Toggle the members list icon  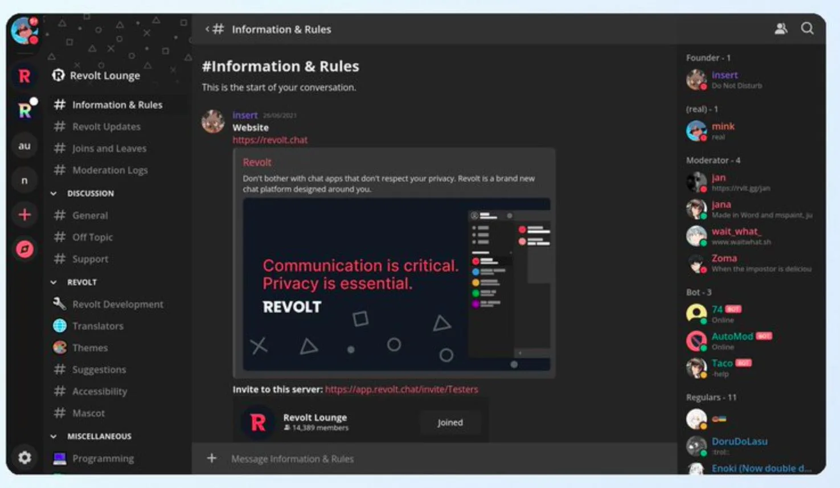click(x=781, y=28)
